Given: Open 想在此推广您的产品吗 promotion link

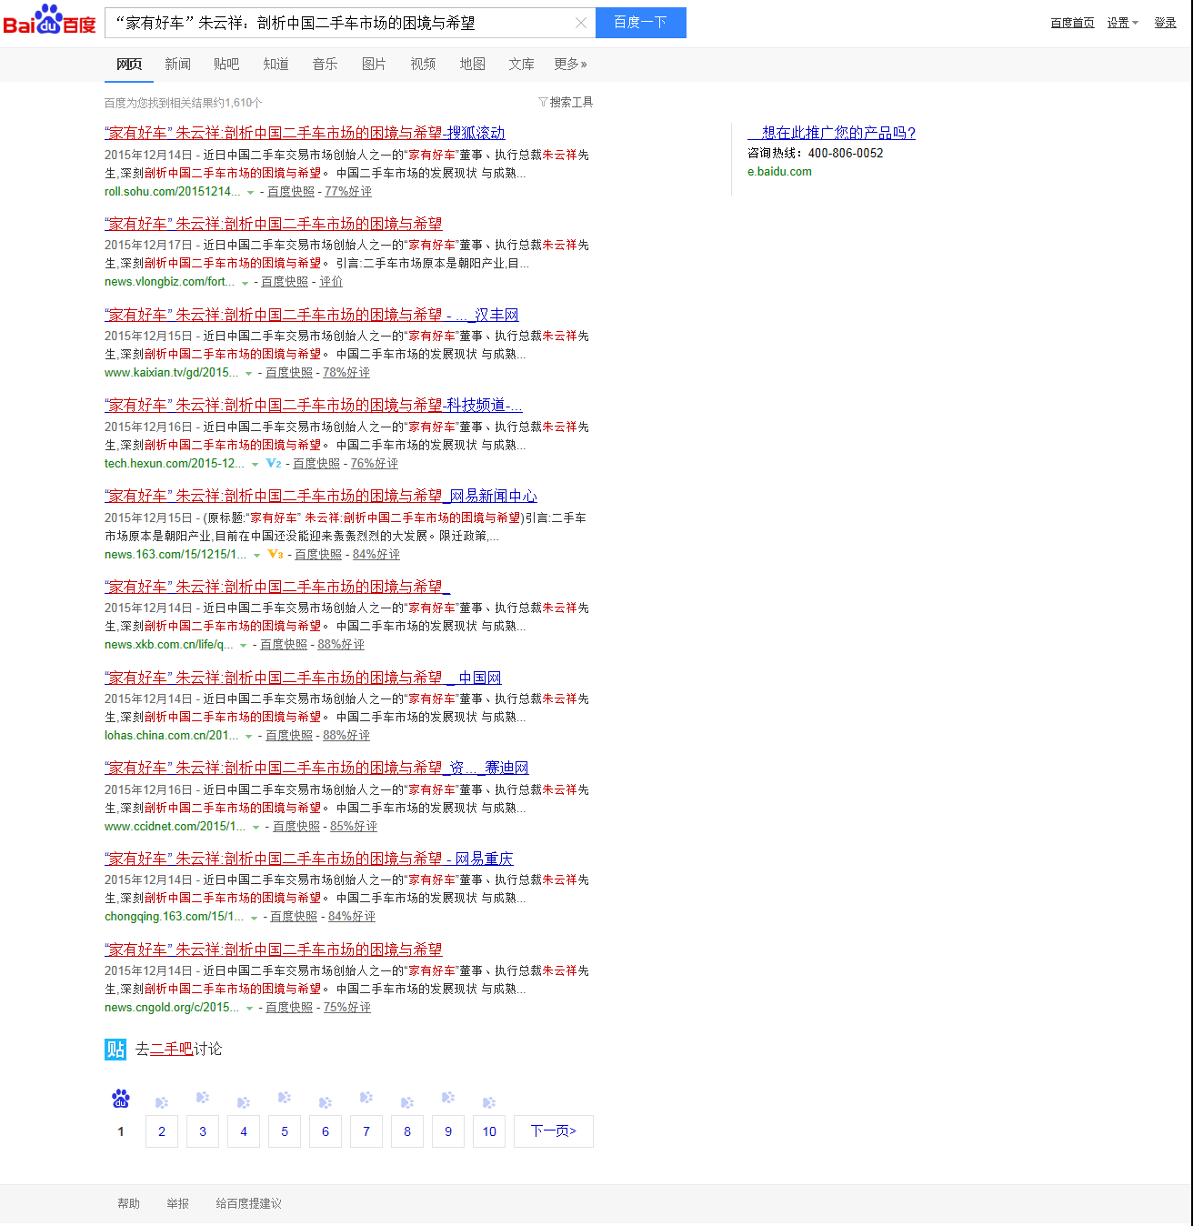Looking at the screenshot, I should pyautogui.click(x=831, y=133).
